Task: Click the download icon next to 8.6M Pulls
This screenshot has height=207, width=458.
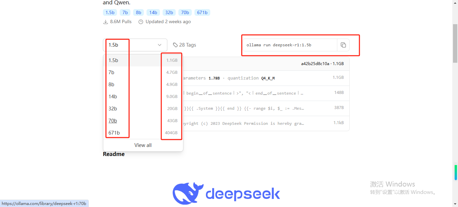Action: click(106, 22)
